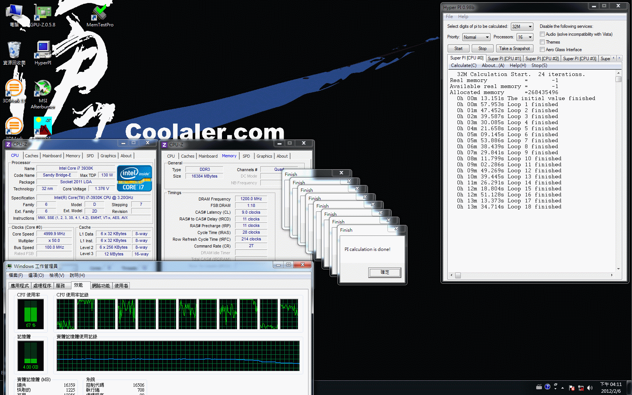Open Calculate(C) menu in Super PI
This screenshot has height=395, width=632.
point(463,65)
